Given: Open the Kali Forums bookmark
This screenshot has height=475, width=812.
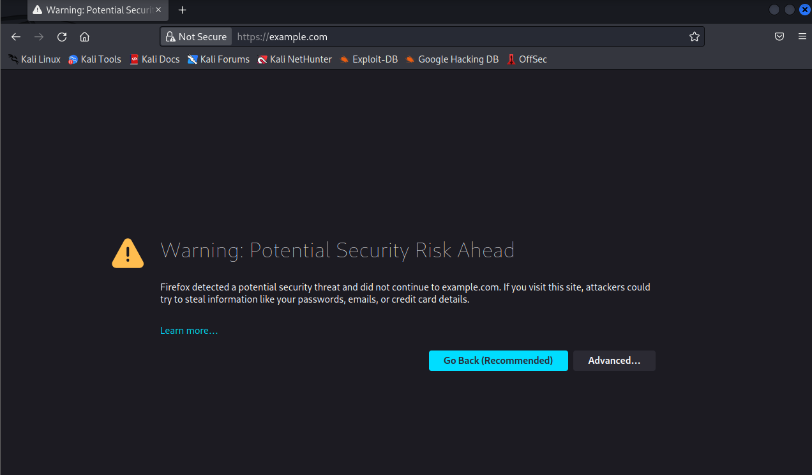Looking at the screenshot, I should click(x=218, y=59).
